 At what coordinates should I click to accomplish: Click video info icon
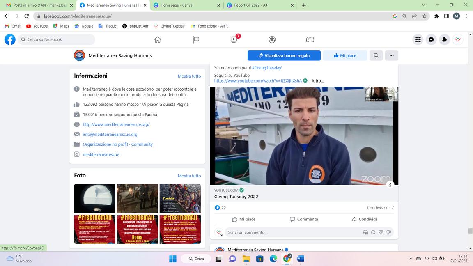click(x=390, y=185)
